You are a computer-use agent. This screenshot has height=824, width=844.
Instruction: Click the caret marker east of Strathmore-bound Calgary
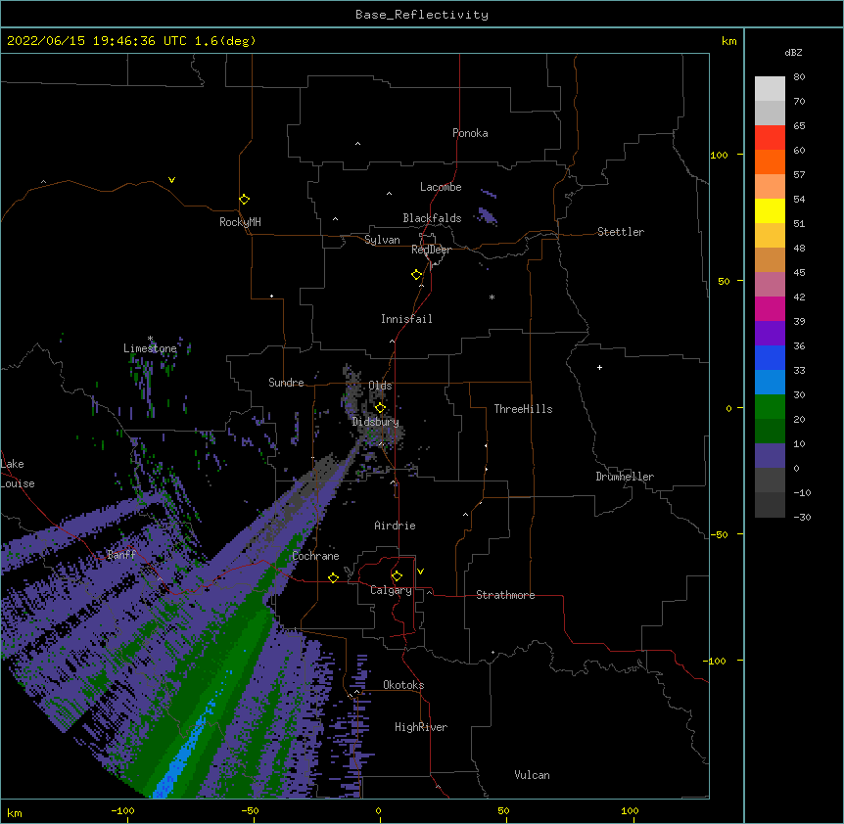[429, 592]
